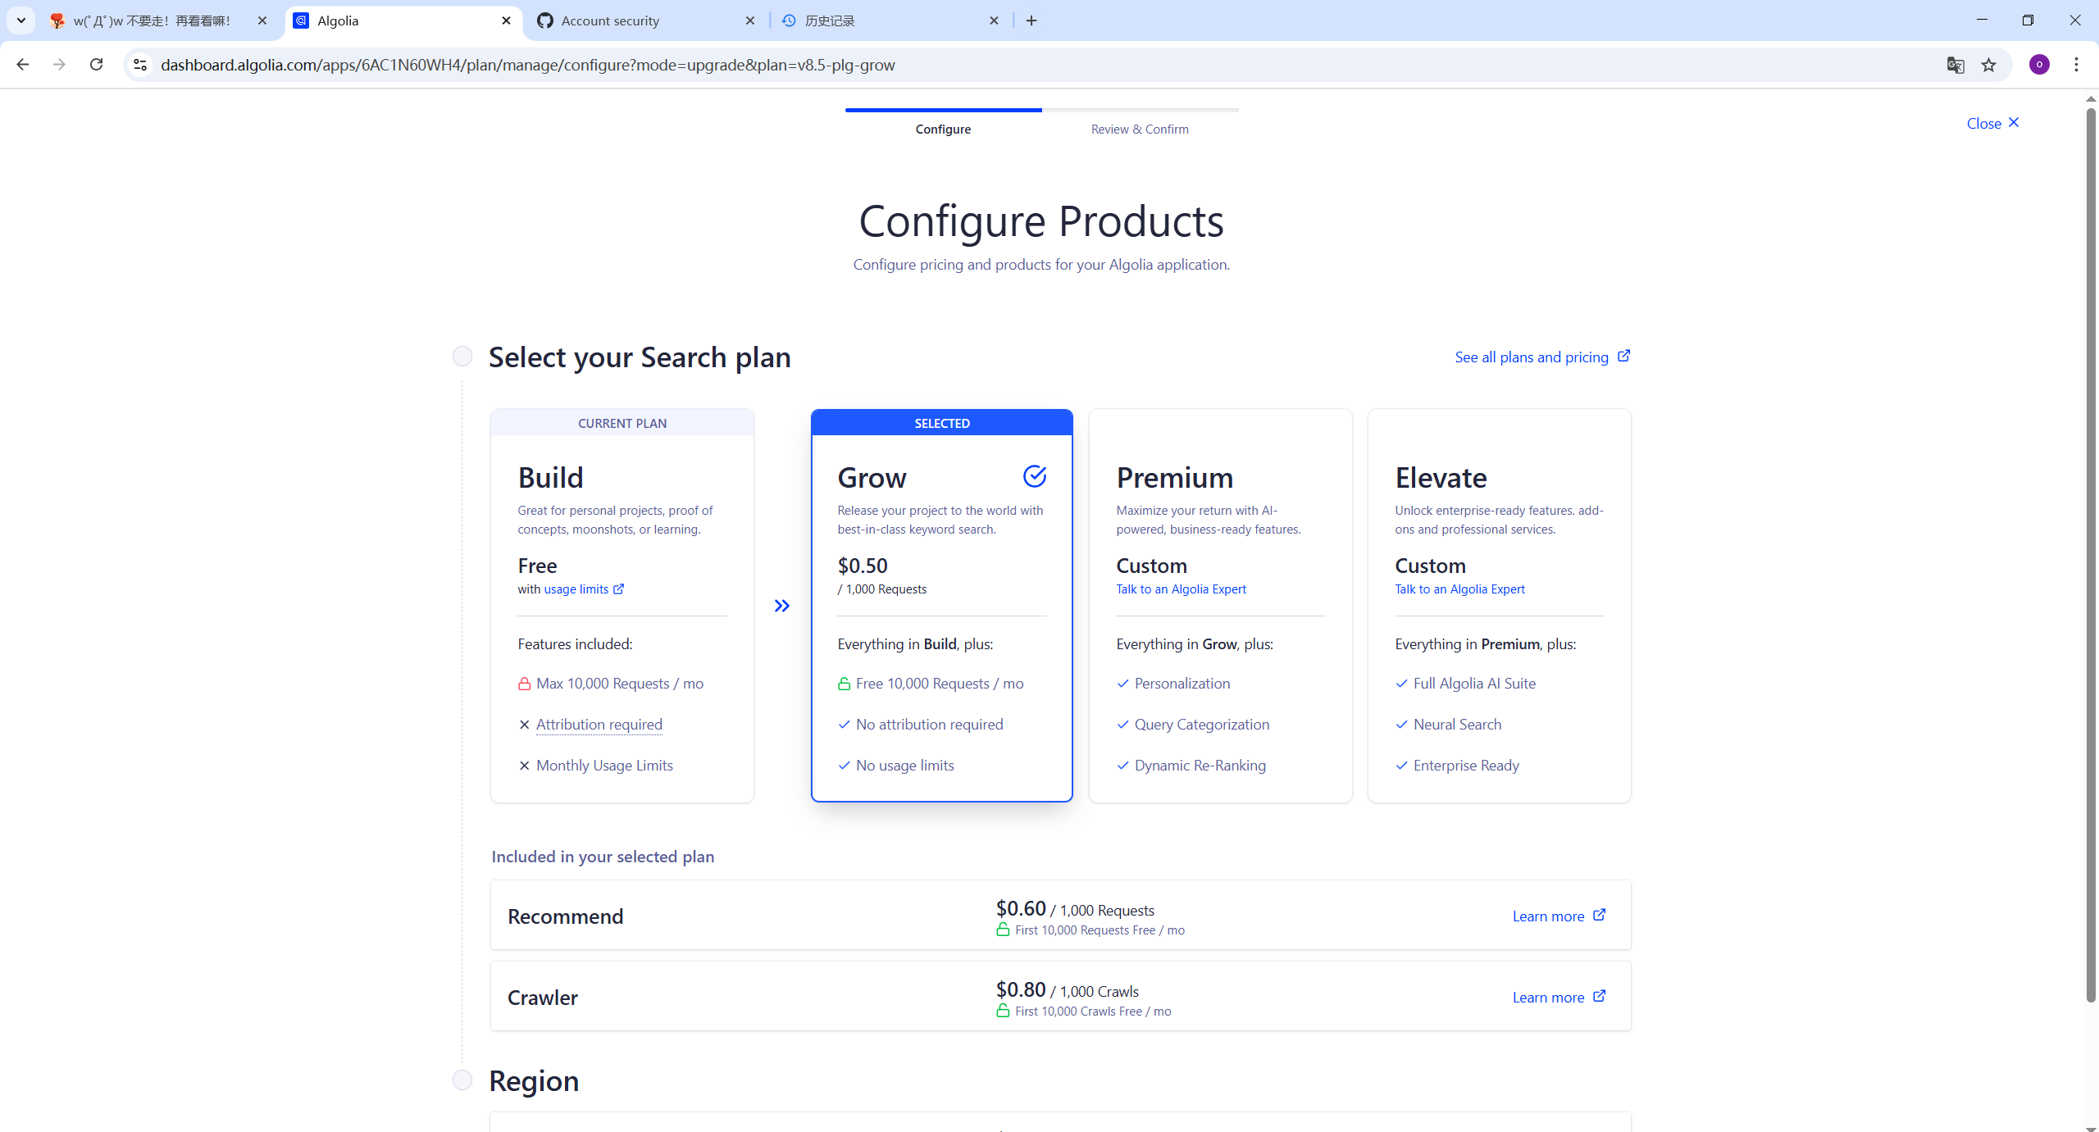This screenshot has width=2099, height=1132.
Task: Open site information icon in address bar
Action: pyautogui.click(x=140, y=65)
